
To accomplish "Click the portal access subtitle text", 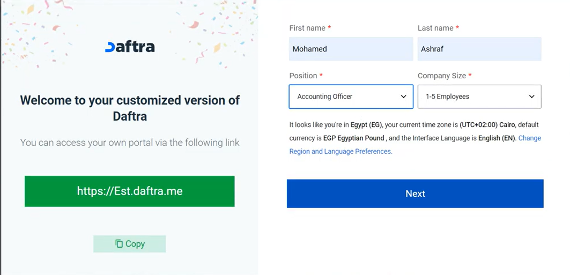I will 130,143.
